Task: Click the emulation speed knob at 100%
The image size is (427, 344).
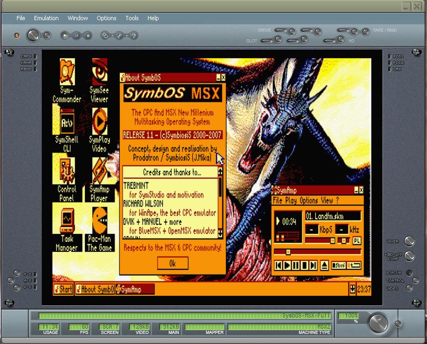Action: 378,323
